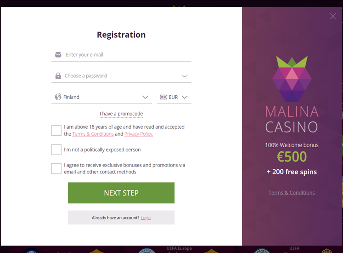Expand the Finland country dropdown arrow

[145, 97]
